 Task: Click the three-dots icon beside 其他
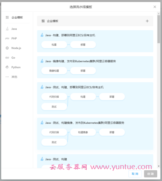7,77
